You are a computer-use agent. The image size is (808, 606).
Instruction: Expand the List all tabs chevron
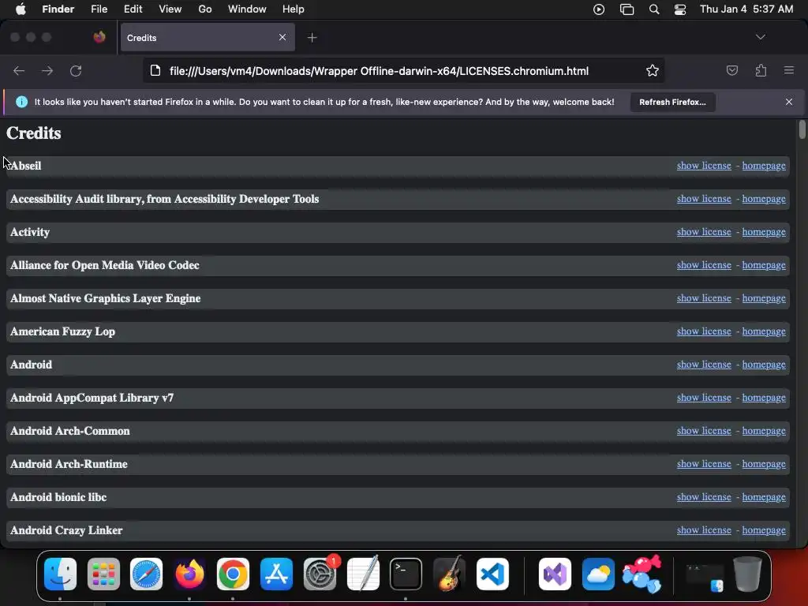(x=761, y=37)
